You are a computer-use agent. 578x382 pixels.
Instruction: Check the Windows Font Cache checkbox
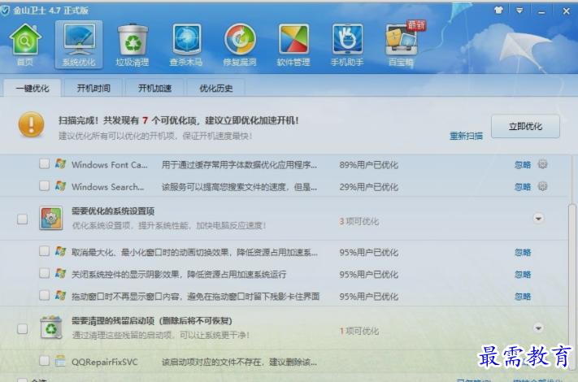(44, 163)
